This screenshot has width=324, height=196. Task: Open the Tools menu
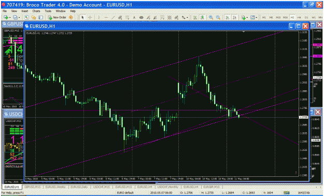coord(48,11)
